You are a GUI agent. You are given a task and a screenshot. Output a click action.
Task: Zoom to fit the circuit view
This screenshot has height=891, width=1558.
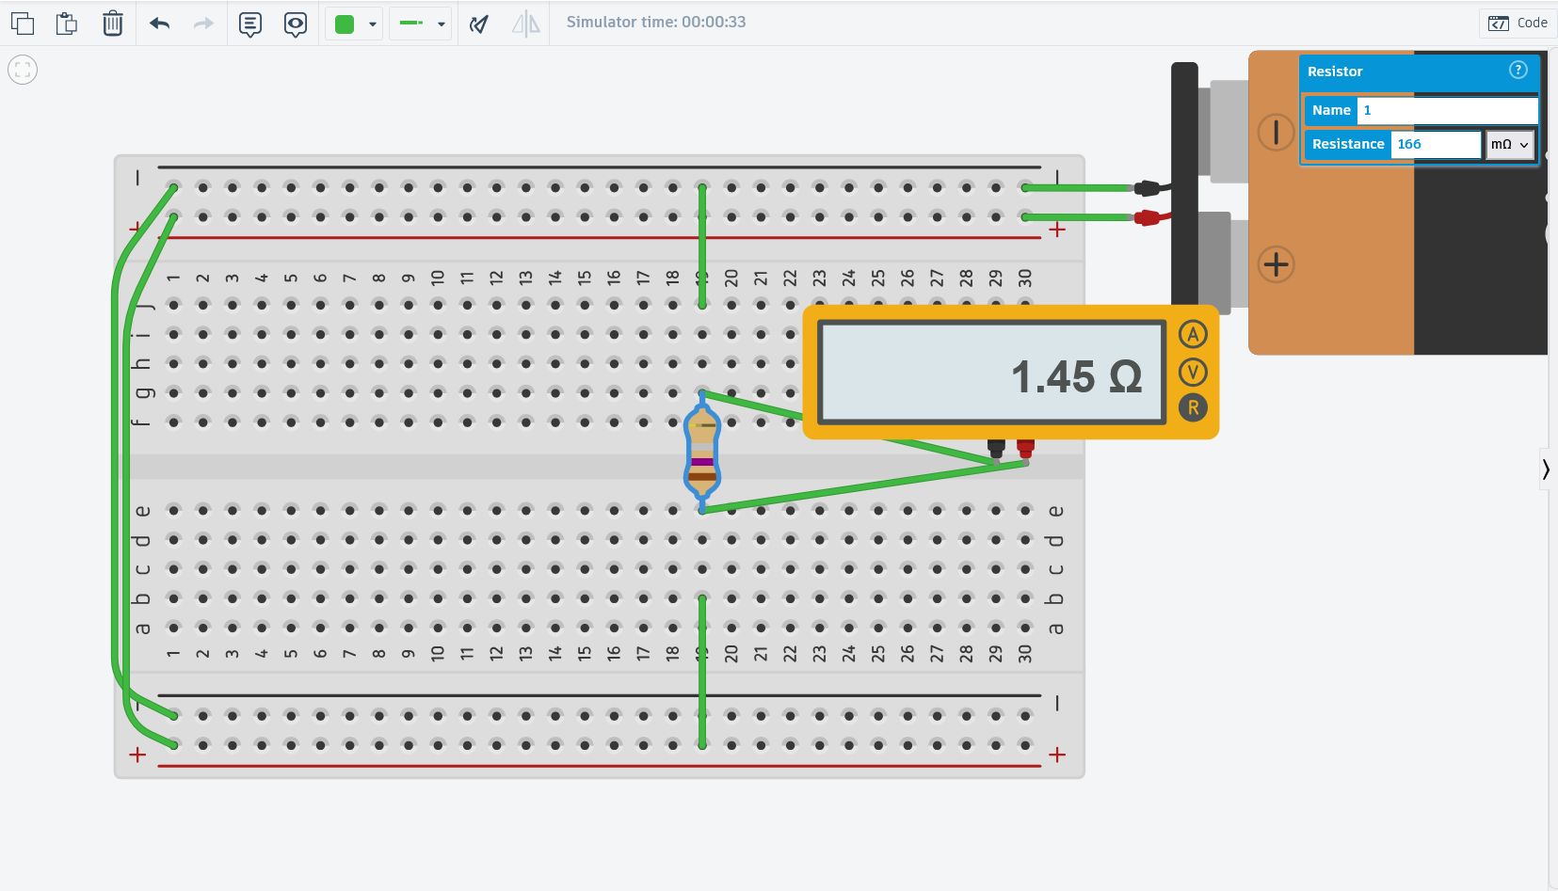tap(23, 70)
